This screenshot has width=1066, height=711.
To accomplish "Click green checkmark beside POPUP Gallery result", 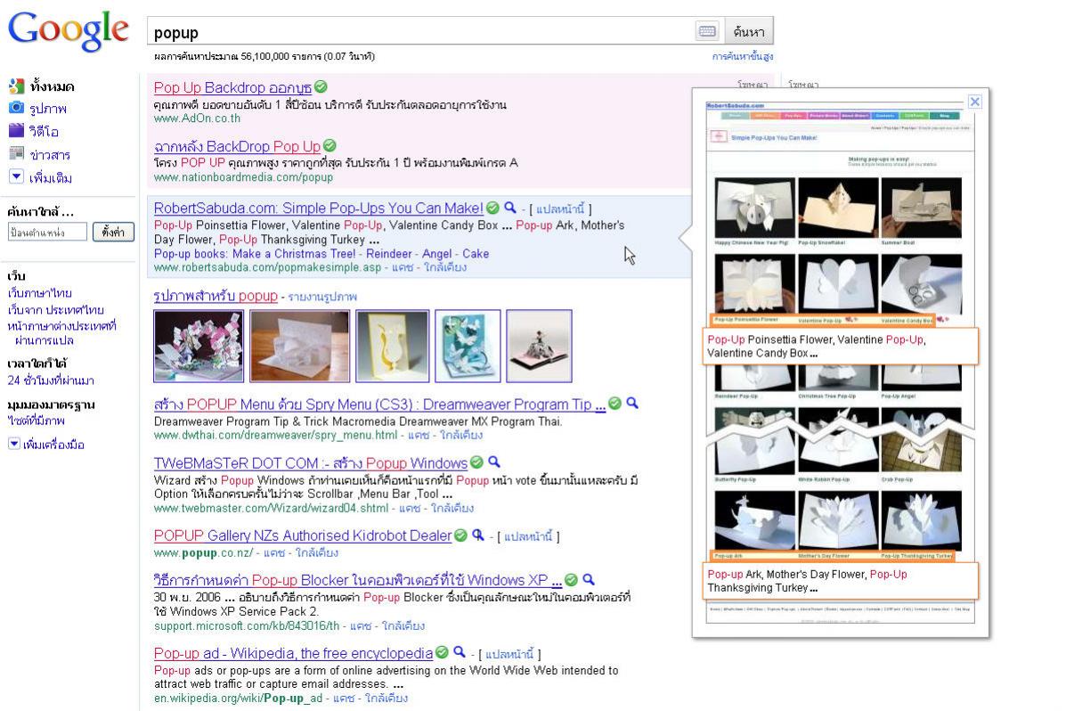I will [x=460, y=535].
